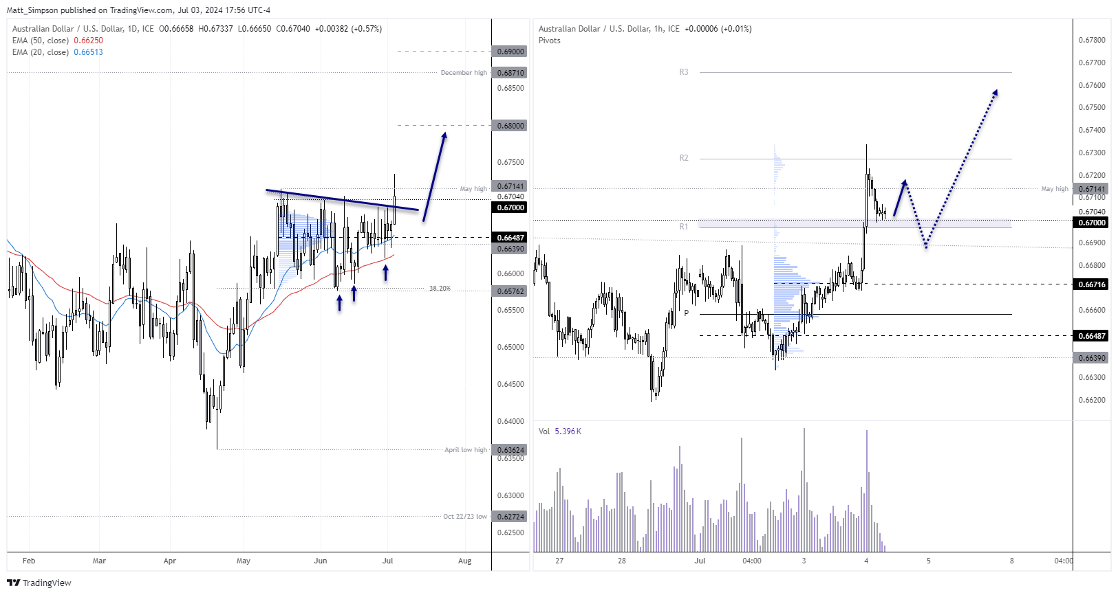Click the May date on daily time axis

244,561
